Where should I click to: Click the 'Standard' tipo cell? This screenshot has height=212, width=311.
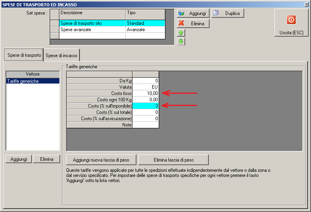click(145, 23)
